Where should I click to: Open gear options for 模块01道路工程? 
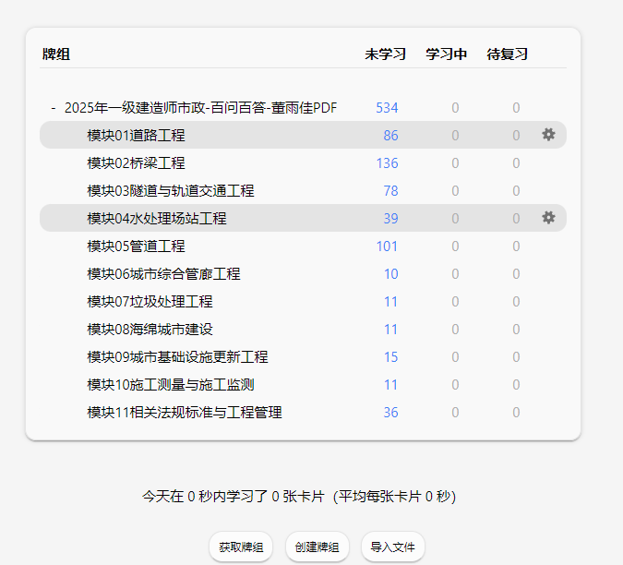coord(548,135)
